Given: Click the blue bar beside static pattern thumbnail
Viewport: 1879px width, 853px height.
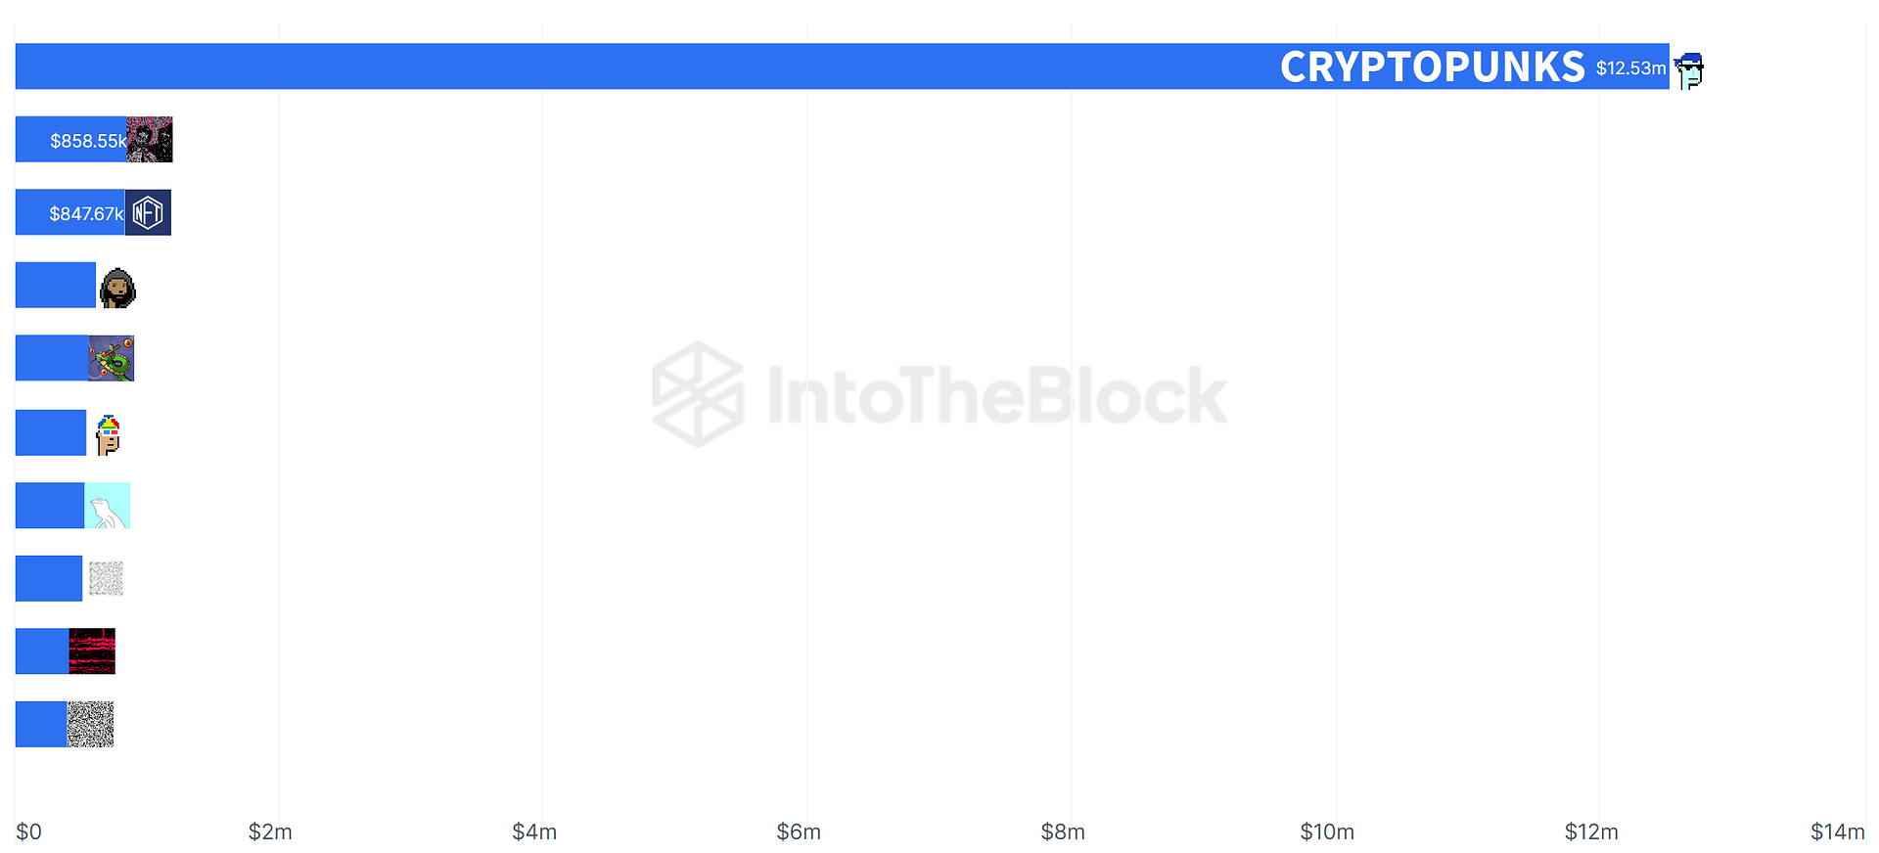Looking at the screenshot, I should tap(41, 724).
